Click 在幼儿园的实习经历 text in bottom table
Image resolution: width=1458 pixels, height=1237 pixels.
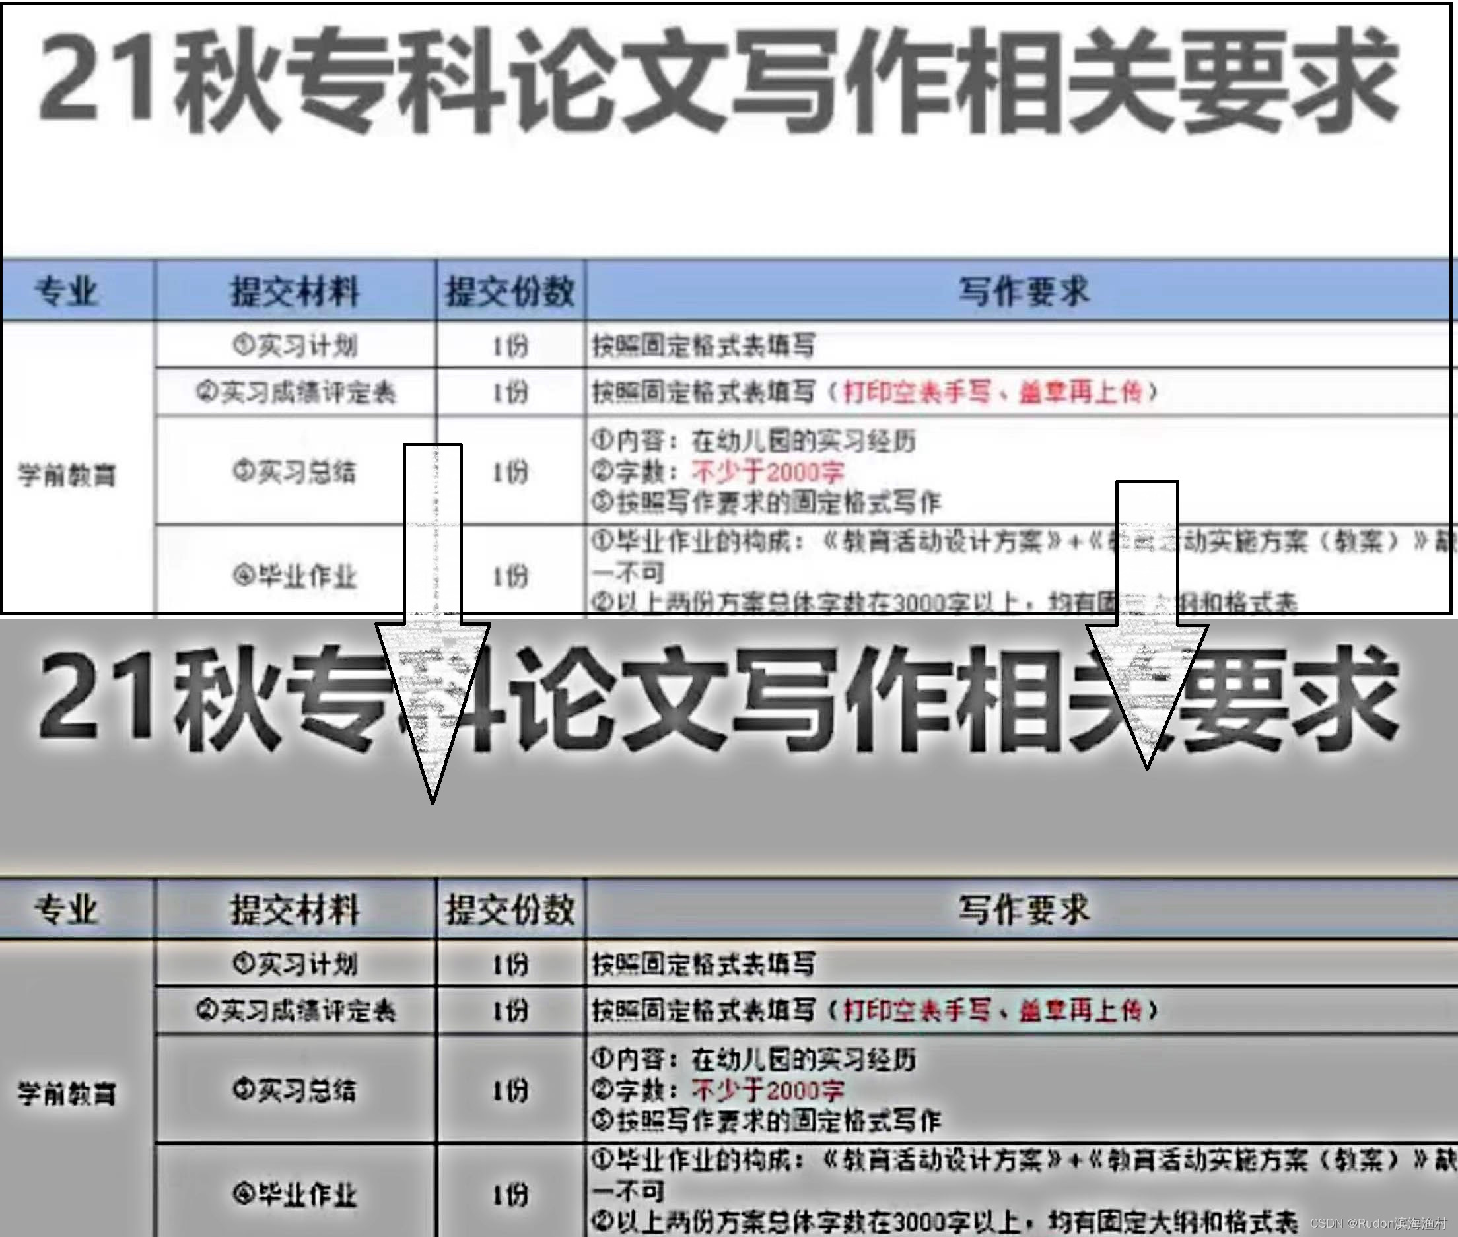(804, 1059)
